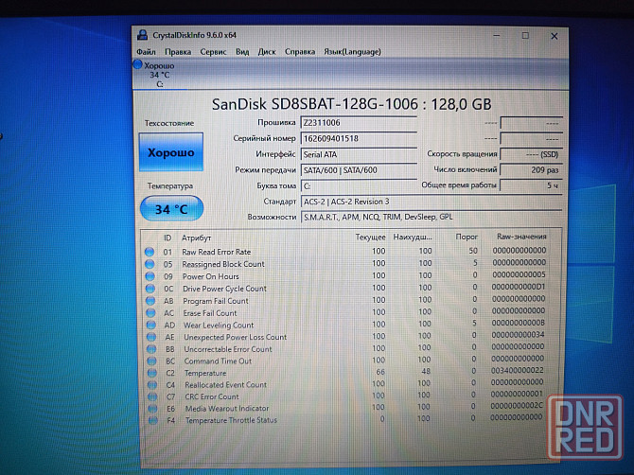This screenshot has height=475, width=634.
Task: Maximize the CrystalDiskInfo window
Action: (525, 36)
